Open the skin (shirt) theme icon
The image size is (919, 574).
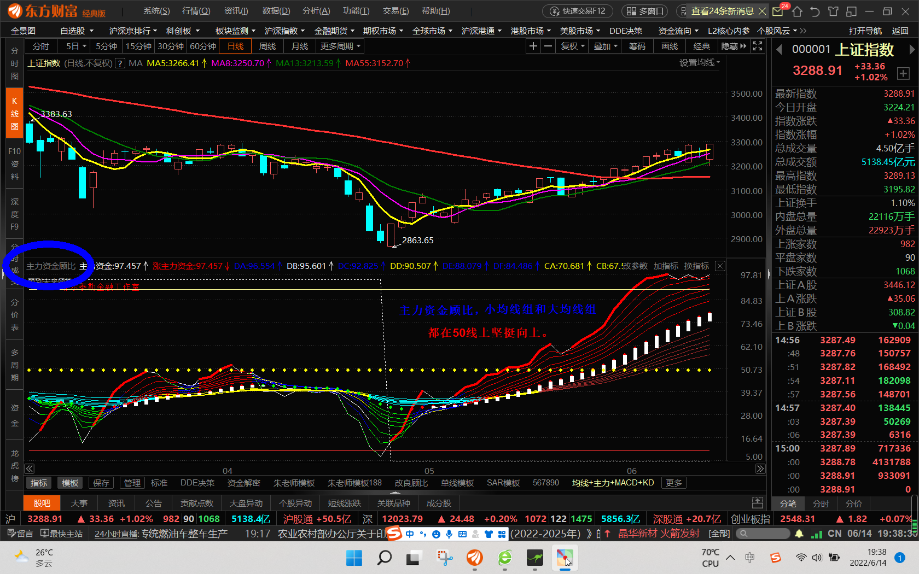click(x=833, y=11)
